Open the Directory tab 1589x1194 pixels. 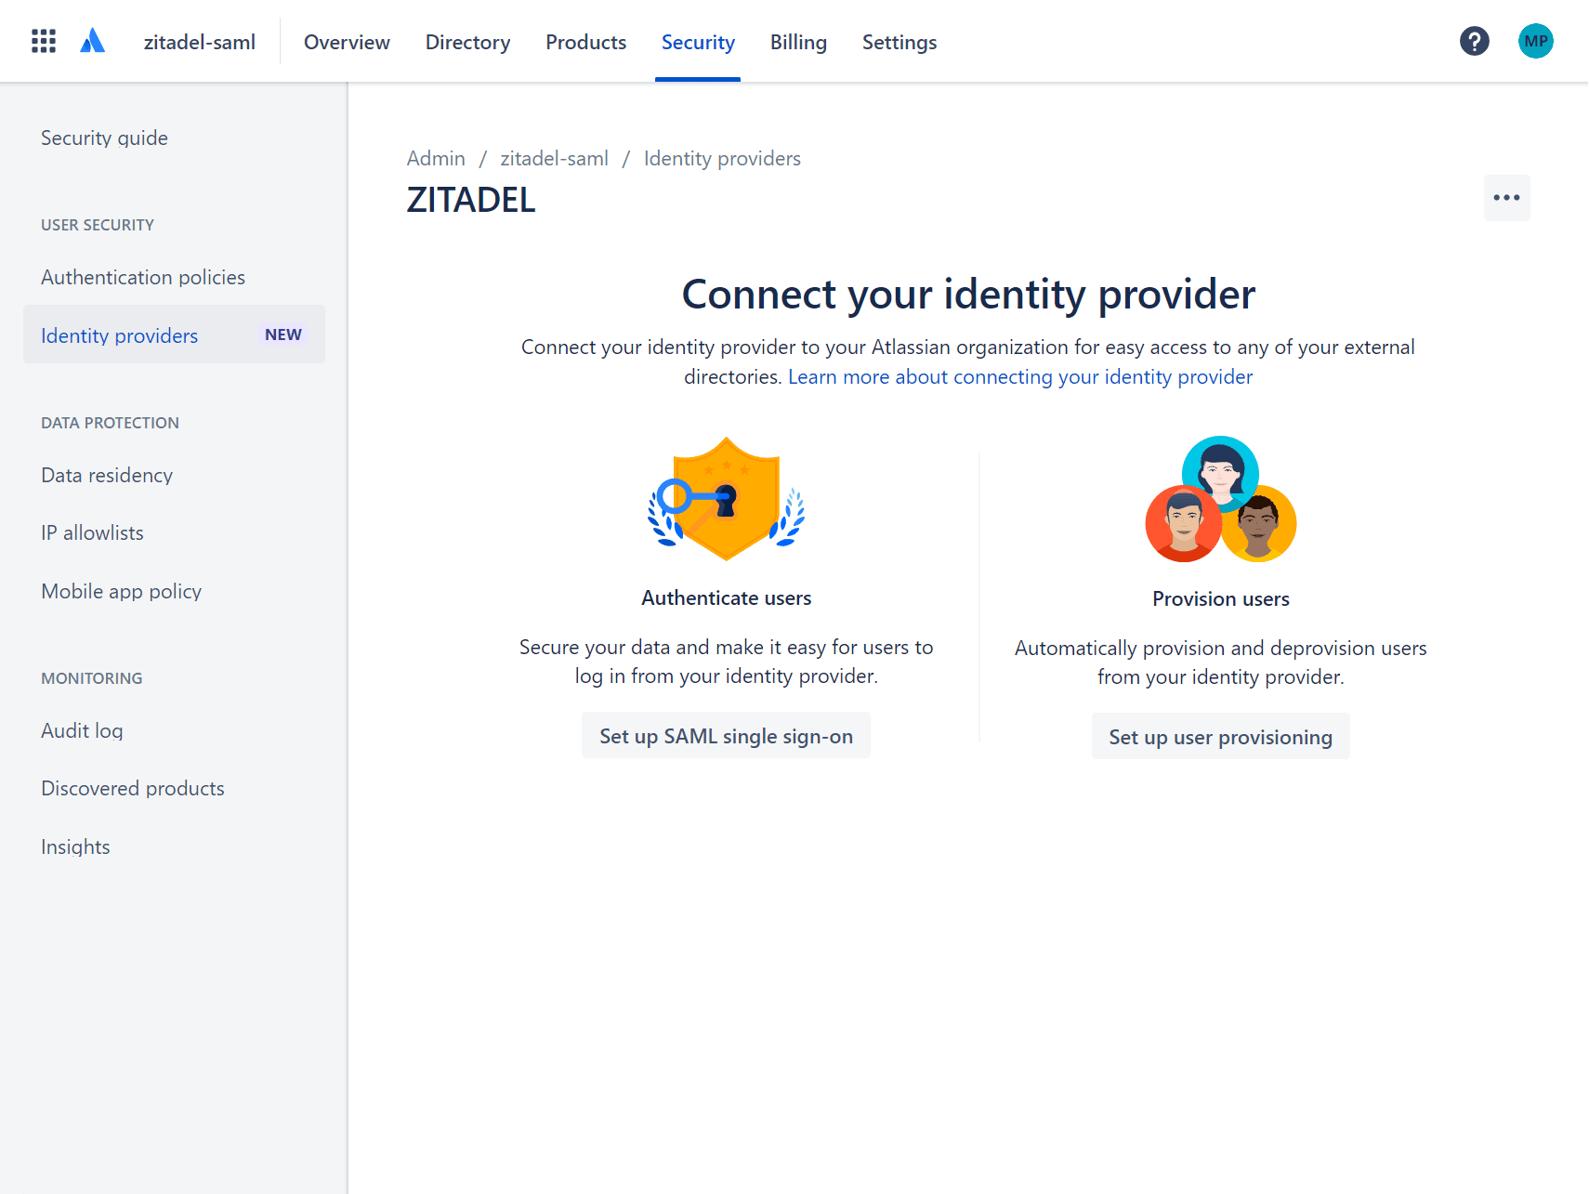click(467, 42)
